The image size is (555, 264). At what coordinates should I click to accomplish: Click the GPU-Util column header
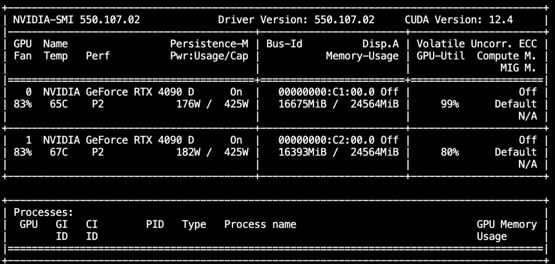coord(441,56)
